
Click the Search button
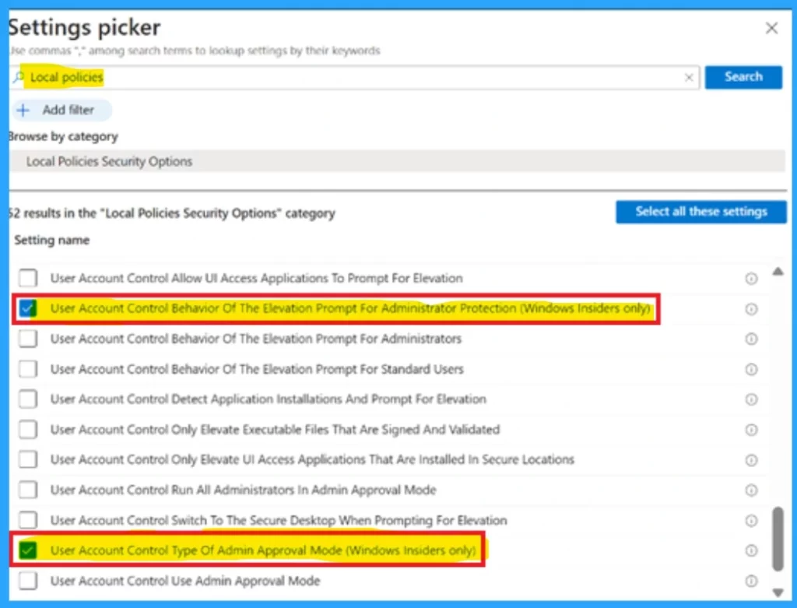(x=743, y=77)
